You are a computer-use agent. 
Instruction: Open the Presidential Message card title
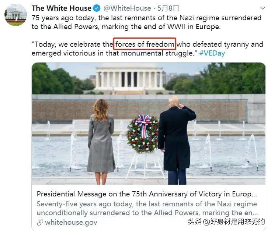pyautogui.click(x=147, y=194)
